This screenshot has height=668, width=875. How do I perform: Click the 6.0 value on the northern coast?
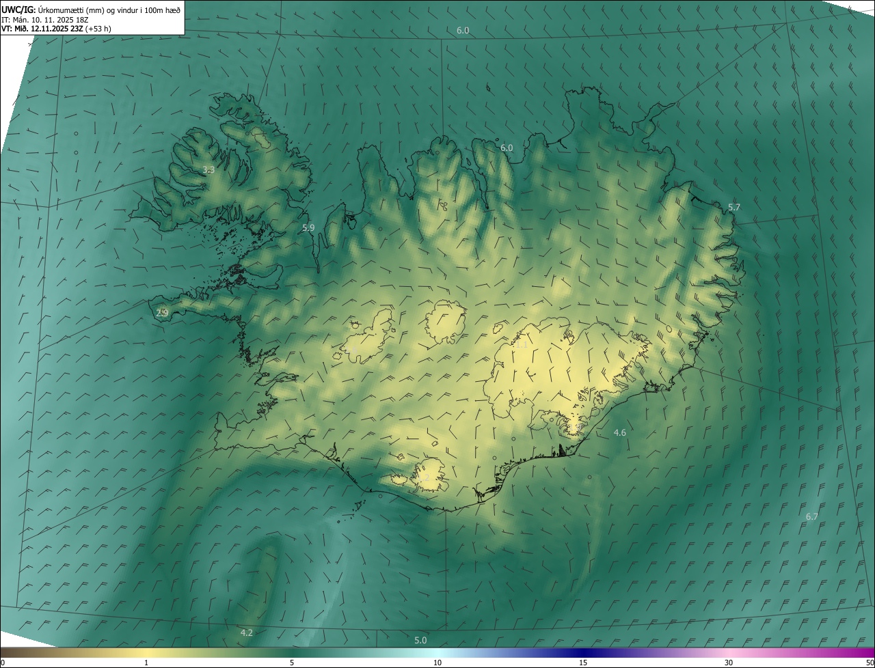pos(507,148)
